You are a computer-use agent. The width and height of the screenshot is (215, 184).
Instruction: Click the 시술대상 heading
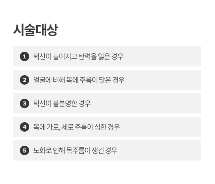pos(36,30)
